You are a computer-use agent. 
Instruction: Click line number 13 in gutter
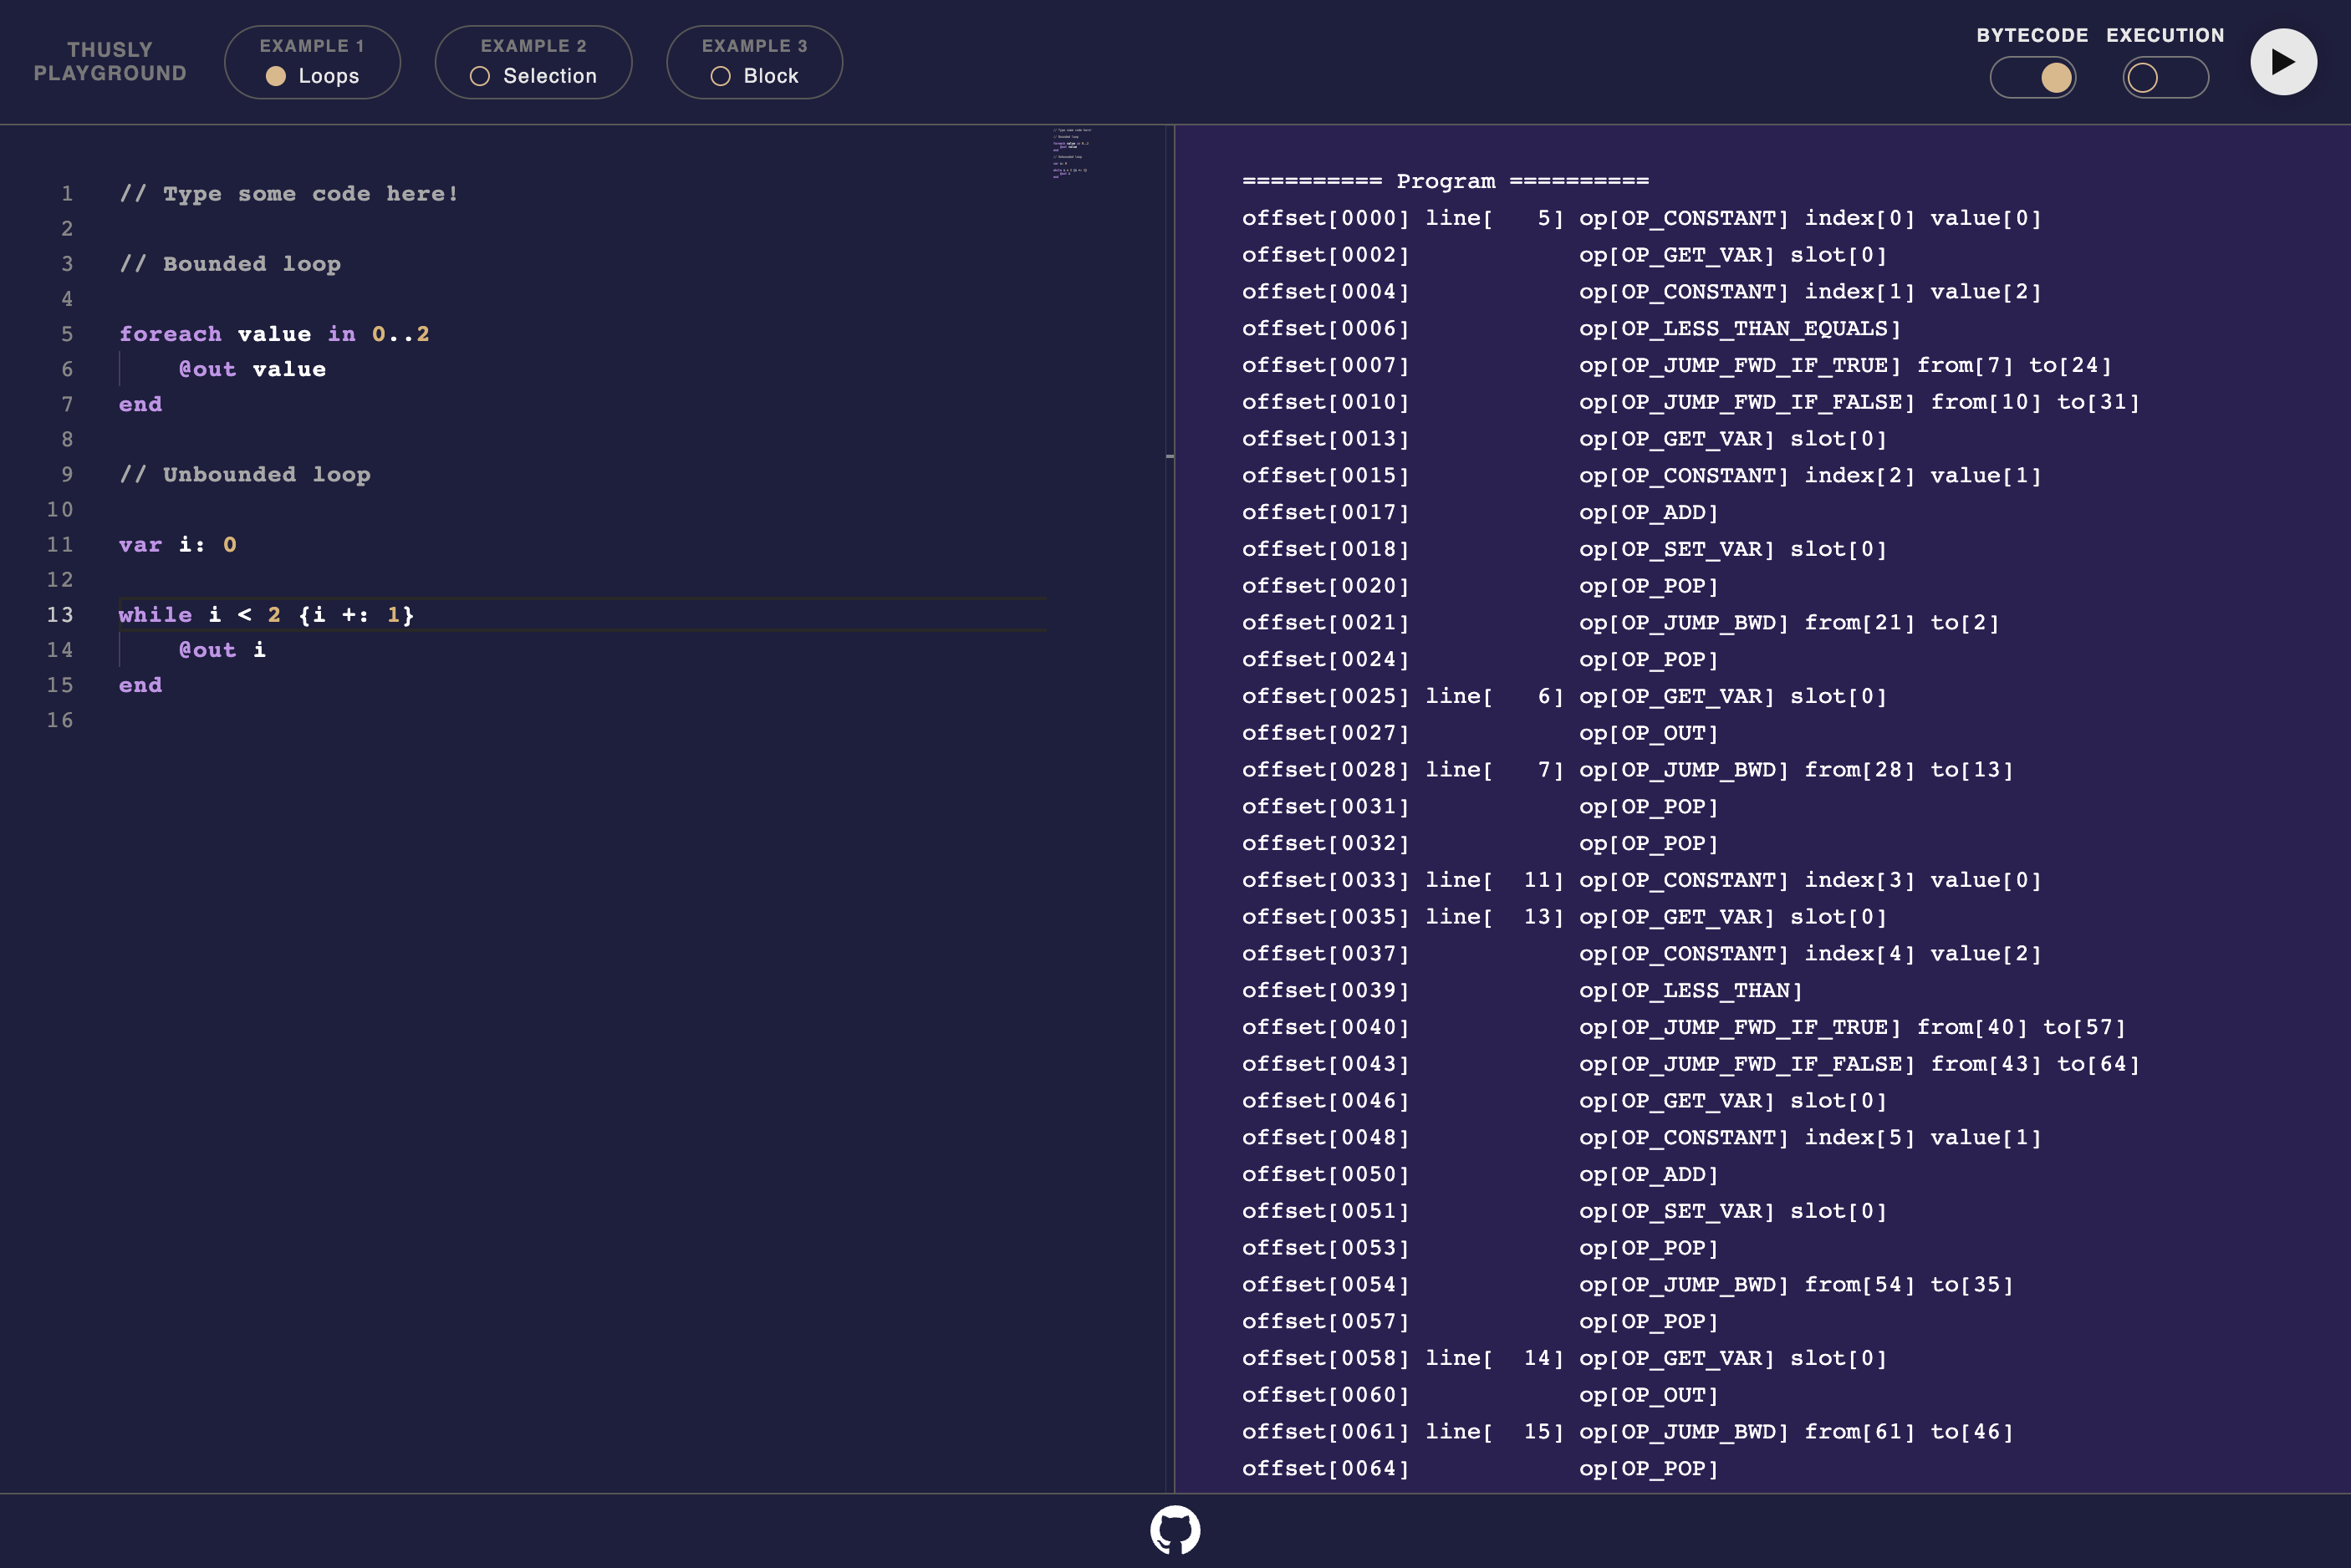[60, 615]
